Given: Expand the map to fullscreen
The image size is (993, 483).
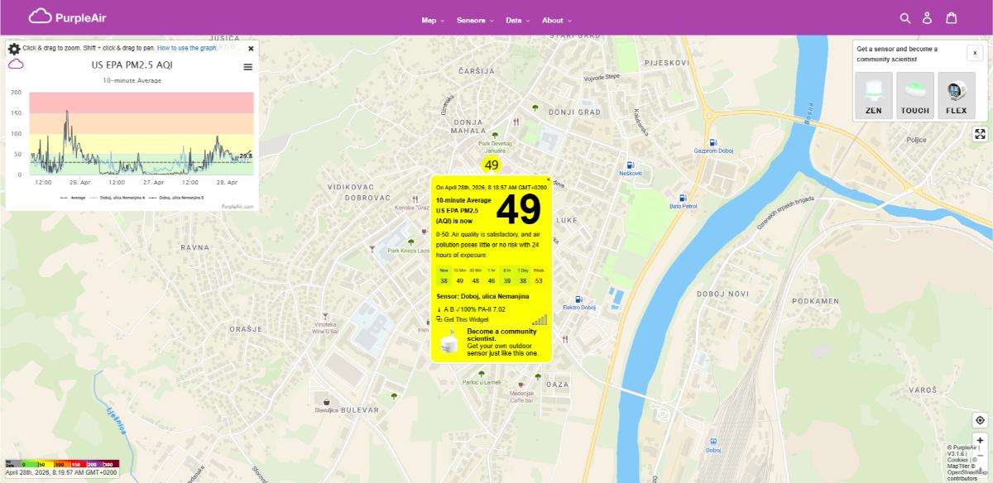Looking at the screenshot, I should 980,134.
